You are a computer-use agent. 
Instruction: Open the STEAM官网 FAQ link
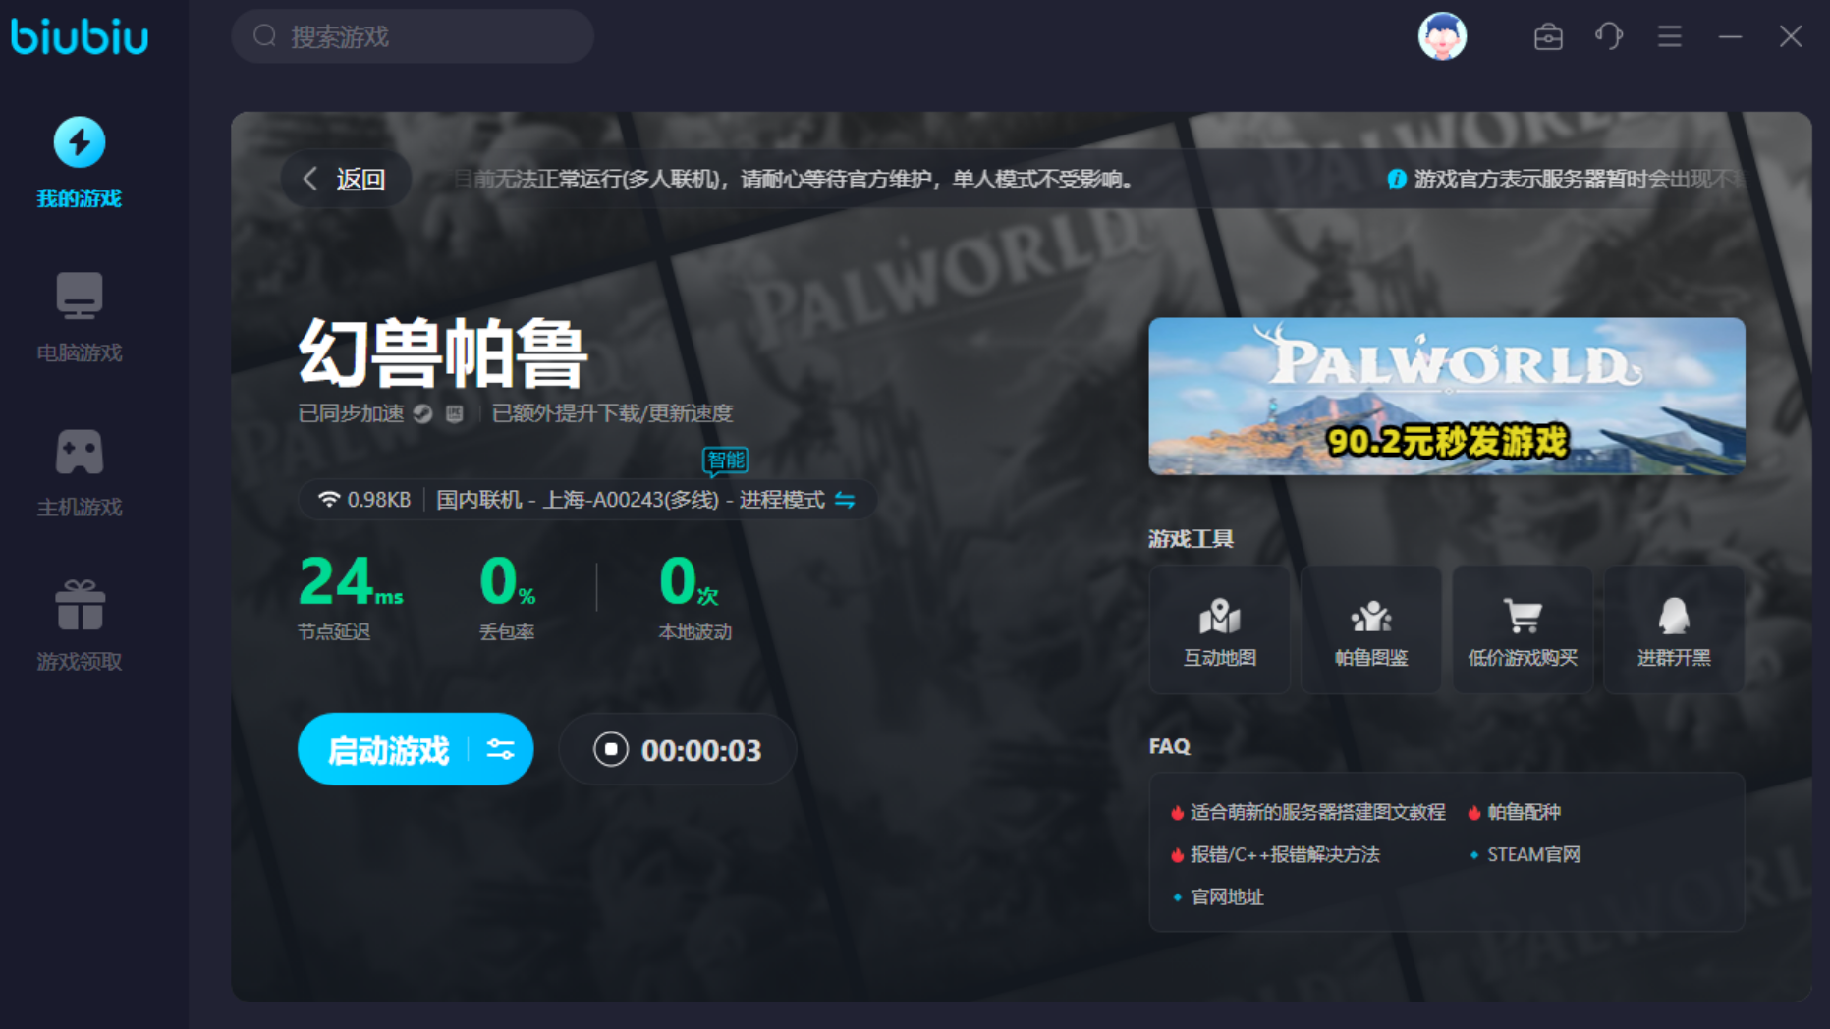click(1533, 854)
